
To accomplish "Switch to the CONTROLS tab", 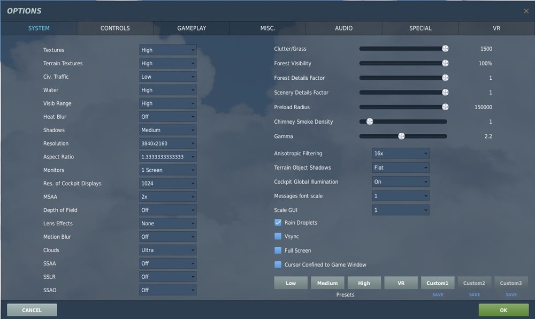I will click(114, 28).
